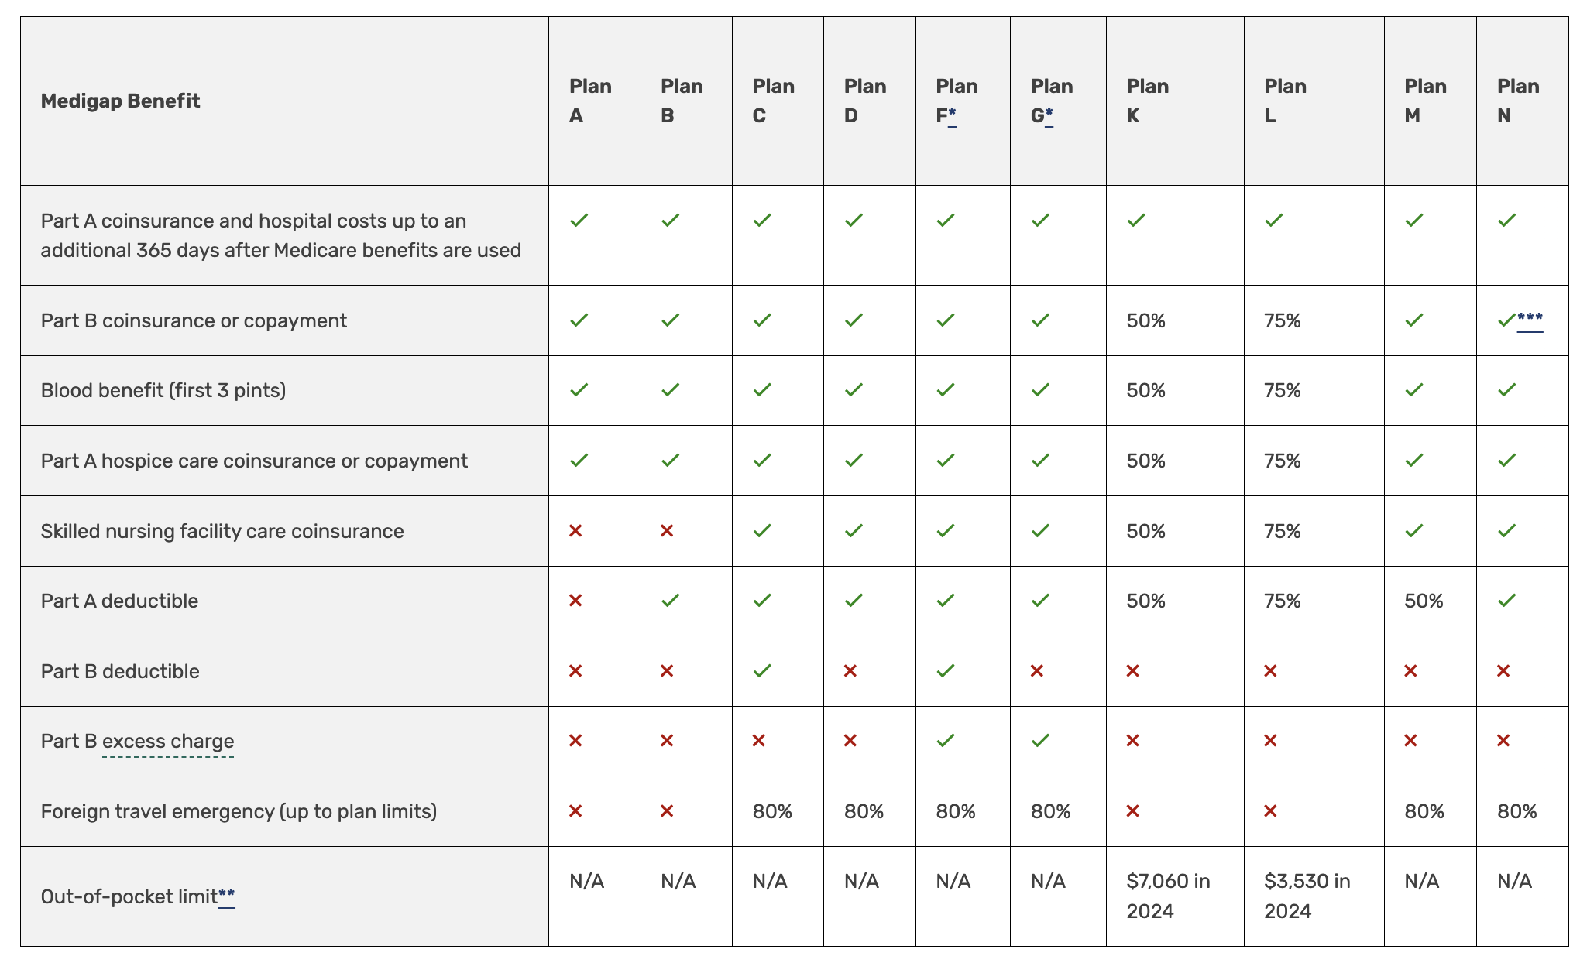The width and height of the screenshot is (1580, 963).
Task: Open the triple-asterisk footnote in Plan N column
Action: coord(1530,320)
